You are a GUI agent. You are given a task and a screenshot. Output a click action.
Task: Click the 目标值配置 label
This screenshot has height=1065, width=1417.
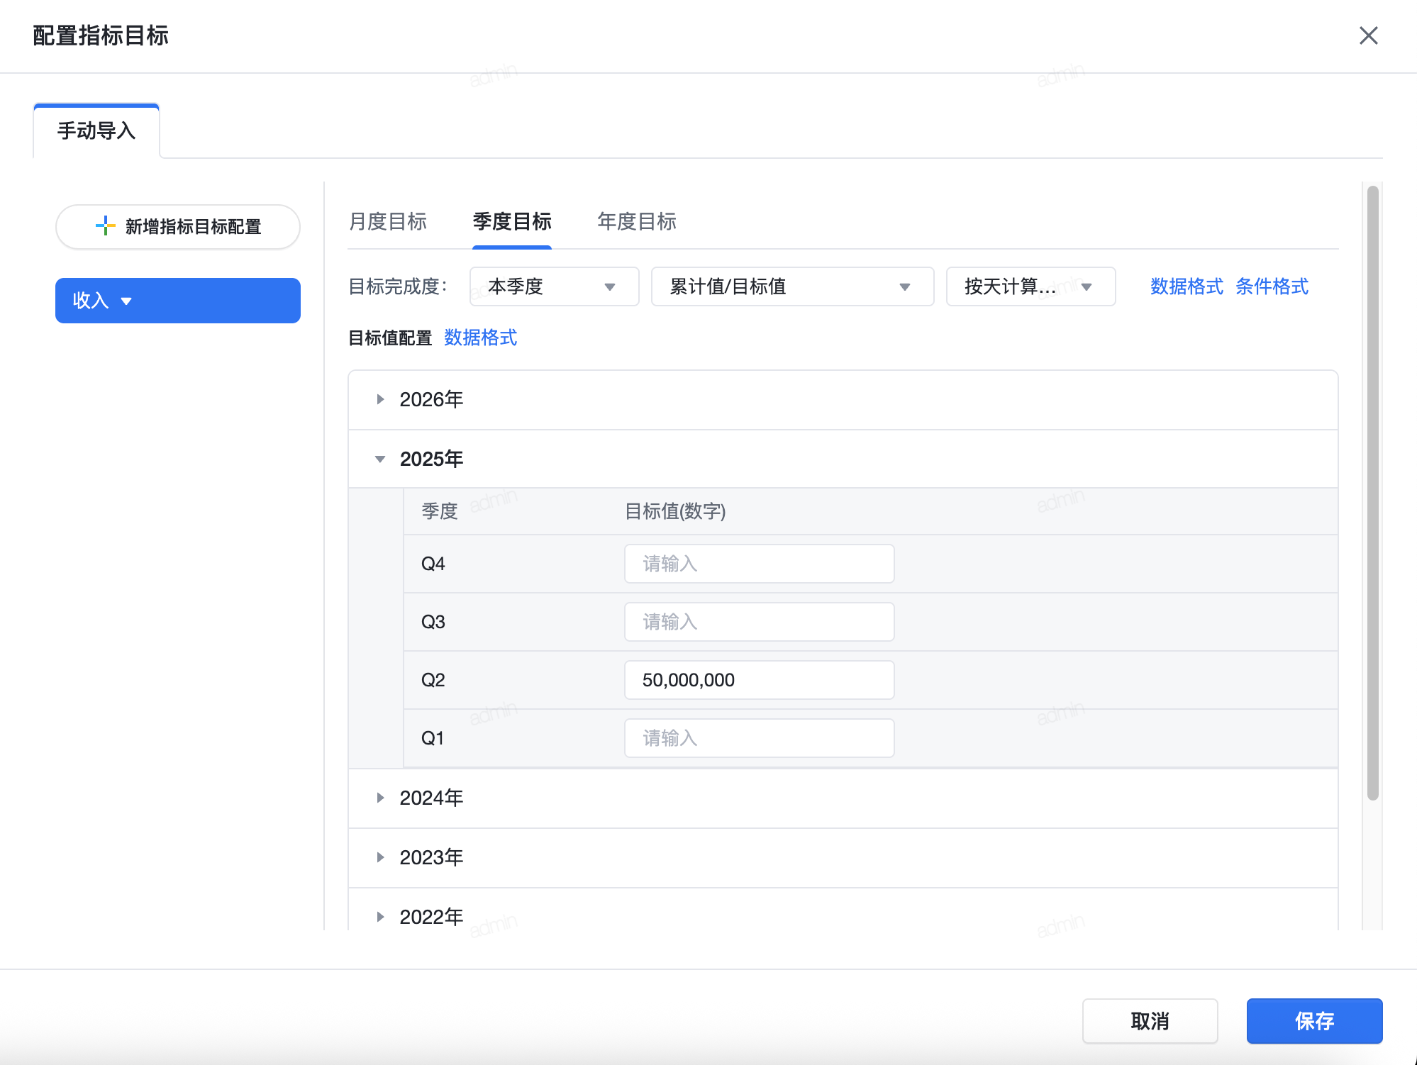pos(390,338)
